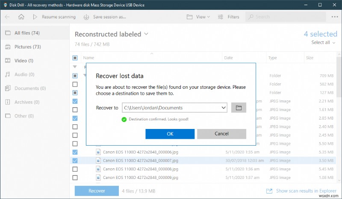Click the Resume scanning play icon
Screen dimensions: 342x199
[35, 17]
